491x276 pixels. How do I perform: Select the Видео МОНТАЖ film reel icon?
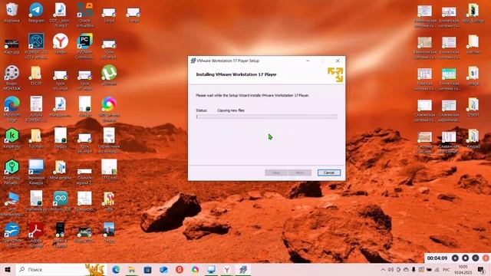pyautogui.click(x=12, y=77)
